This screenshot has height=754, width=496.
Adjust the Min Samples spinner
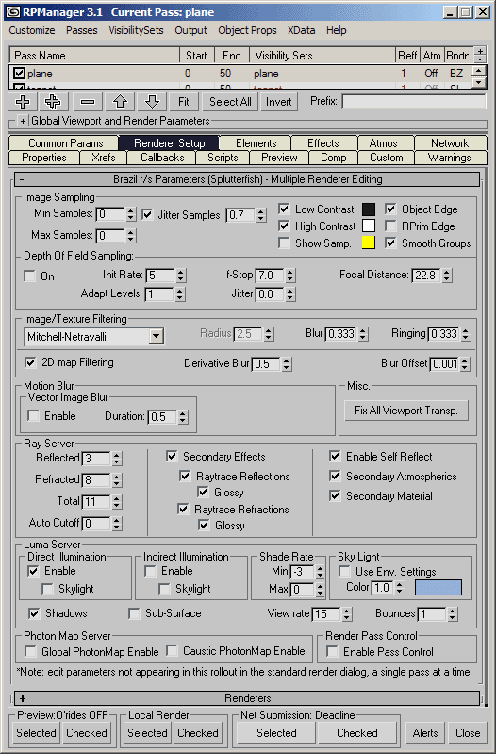click(x=131, y=214)
